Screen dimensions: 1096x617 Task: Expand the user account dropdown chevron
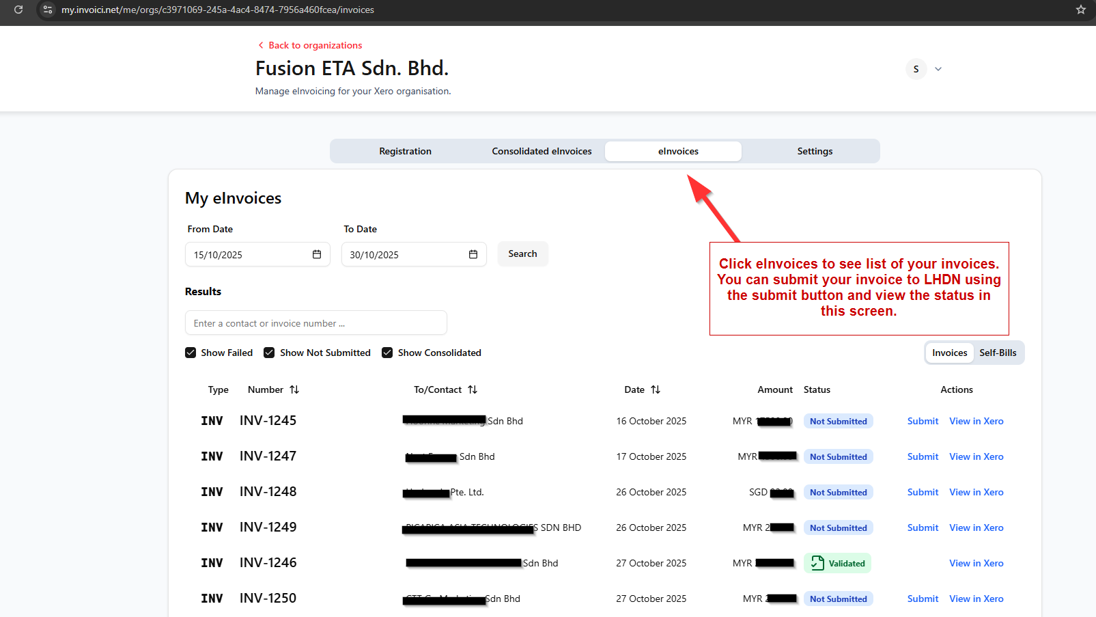coord(938,69)
